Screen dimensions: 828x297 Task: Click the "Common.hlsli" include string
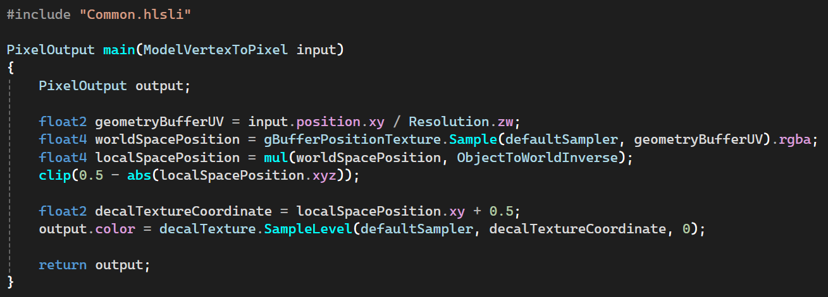135,14
